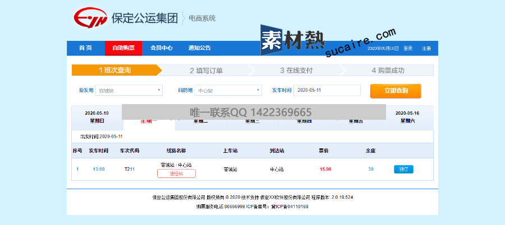The image size is (505, 225).
Task: Open the 始发地 dropdown showing 容城站
Action: click(129, 90)
